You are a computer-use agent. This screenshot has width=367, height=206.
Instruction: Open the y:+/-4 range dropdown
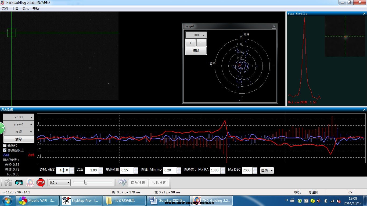coord(19,124)
